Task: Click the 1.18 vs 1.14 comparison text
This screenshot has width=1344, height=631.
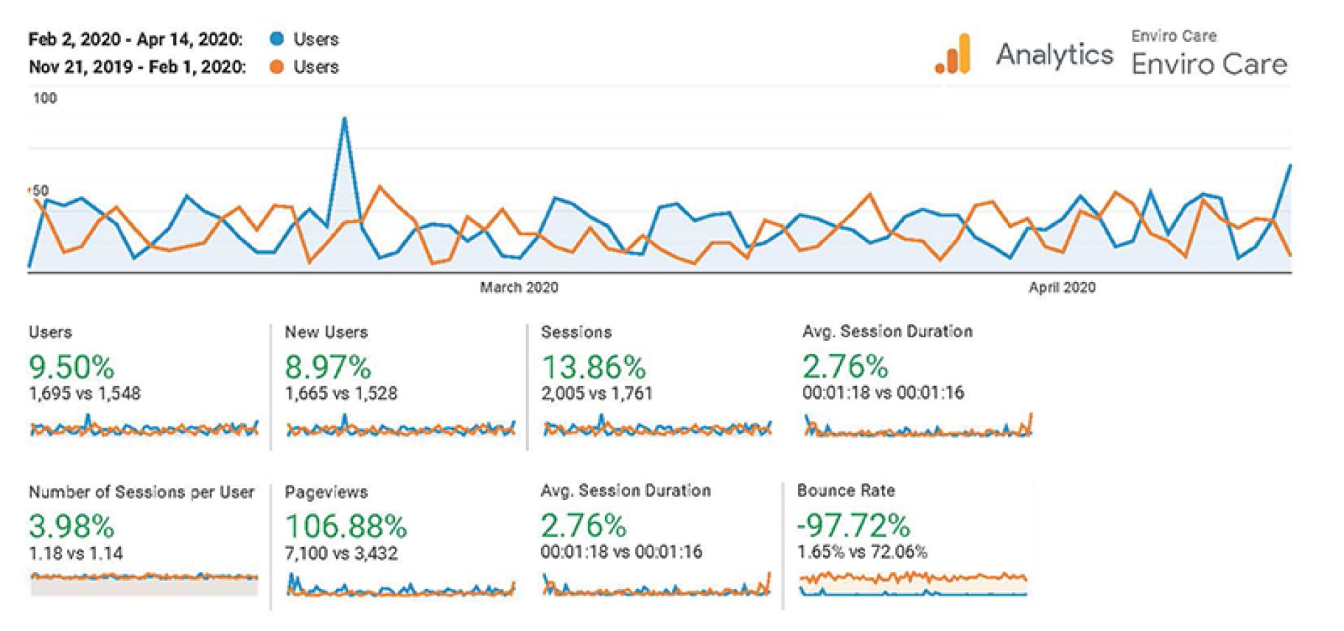Action: pyautogui.click(x=76, y=554)
